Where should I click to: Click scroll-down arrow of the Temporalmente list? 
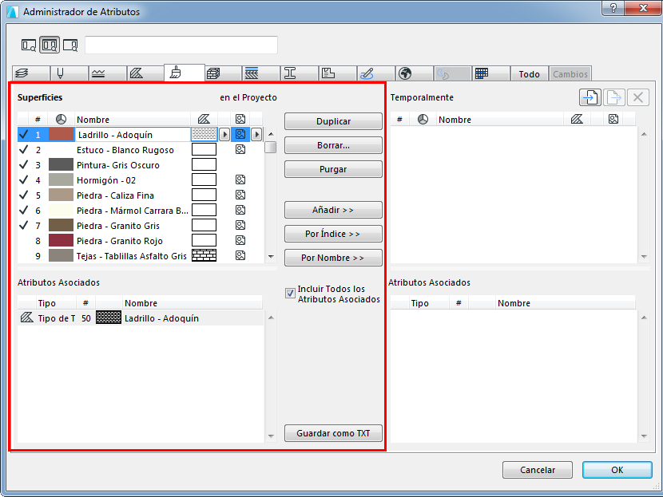tap(644, 256)
